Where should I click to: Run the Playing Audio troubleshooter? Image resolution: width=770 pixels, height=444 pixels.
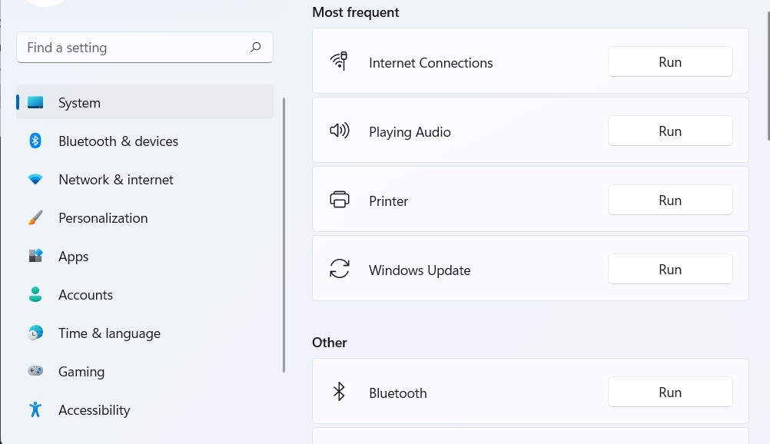coord(669,131)
